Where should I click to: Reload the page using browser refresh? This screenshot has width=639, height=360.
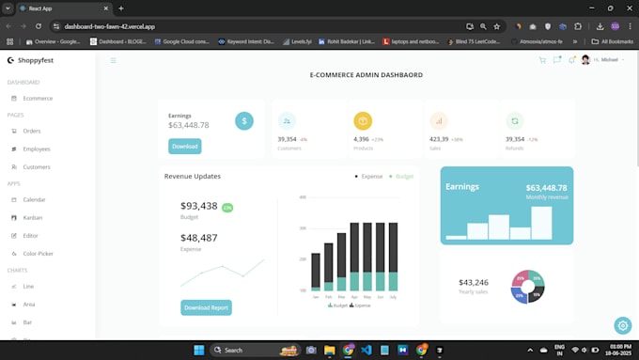click(x=39, y=26)
